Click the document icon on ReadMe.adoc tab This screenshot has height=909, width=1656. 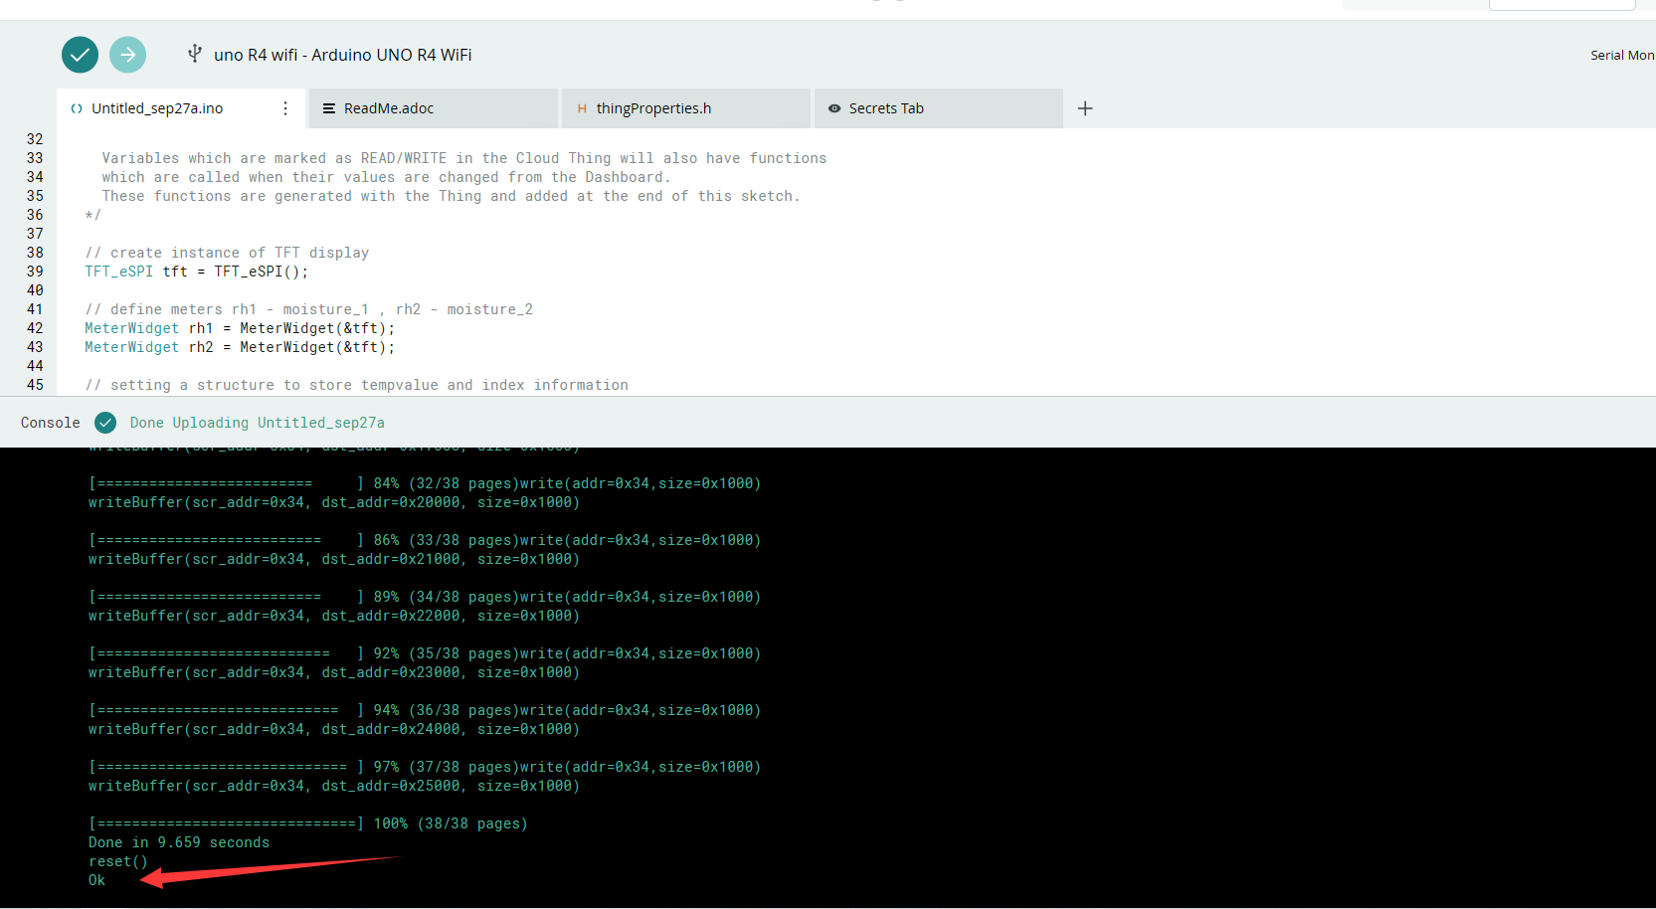[329, 108]
